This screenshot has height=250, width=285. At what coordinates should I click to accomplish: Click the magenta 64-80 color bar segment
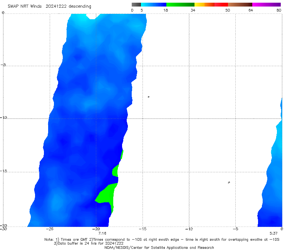click(x=267, y=5)
